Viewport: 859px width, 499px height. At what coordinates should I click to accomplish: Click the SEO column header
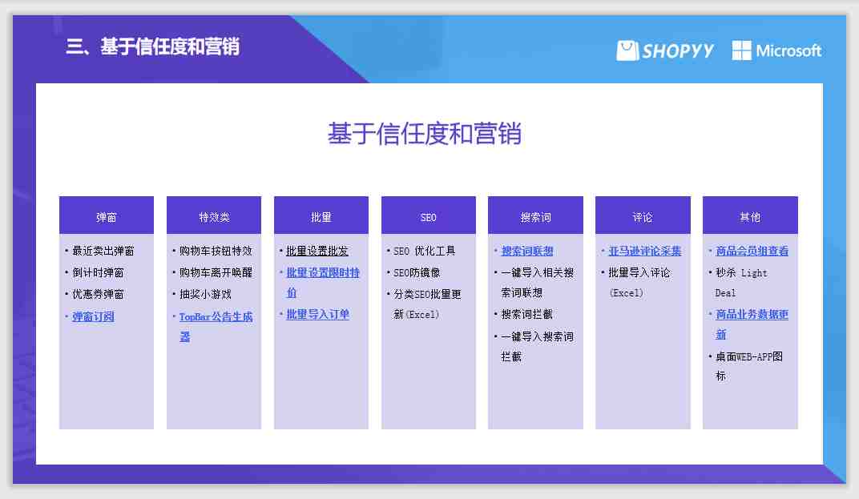[x=429, y=217]
